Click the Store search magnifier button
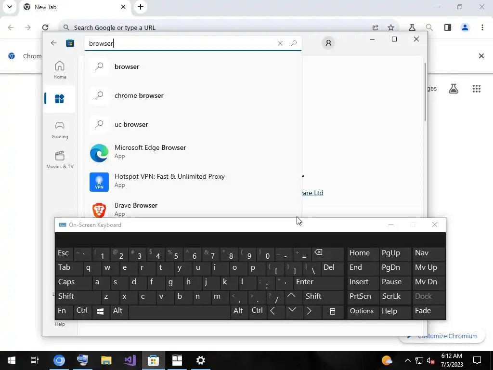 [294, 43]
